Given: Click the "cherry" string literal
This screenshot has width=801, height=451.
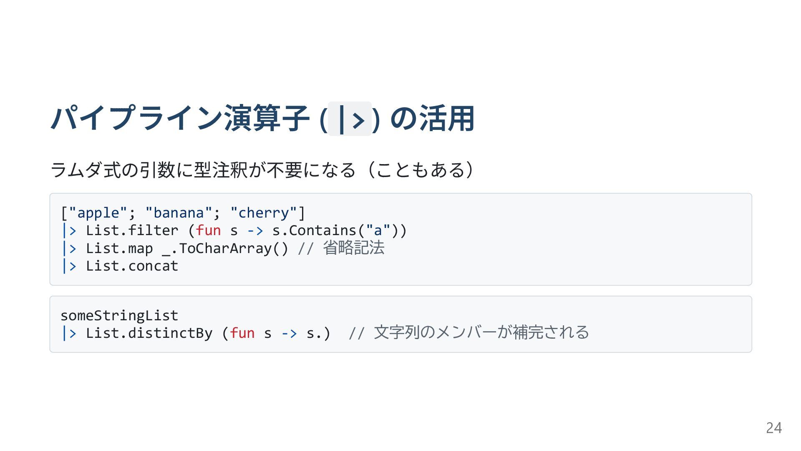Looking at the screenshot, I should [263, 213].
